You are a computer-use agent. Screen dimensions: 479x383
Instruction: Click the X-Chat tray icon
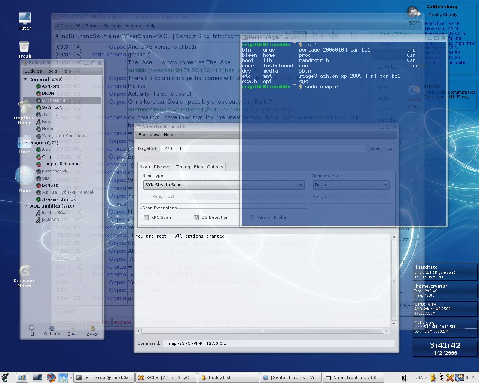[x=450, y=377]
